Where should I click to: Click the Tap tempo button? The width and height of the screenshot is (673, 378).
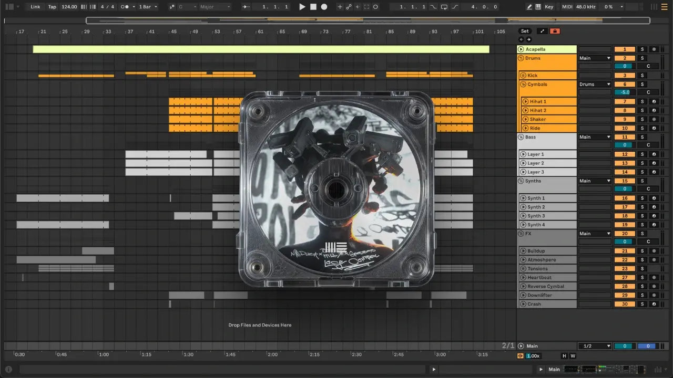[52, 7]
